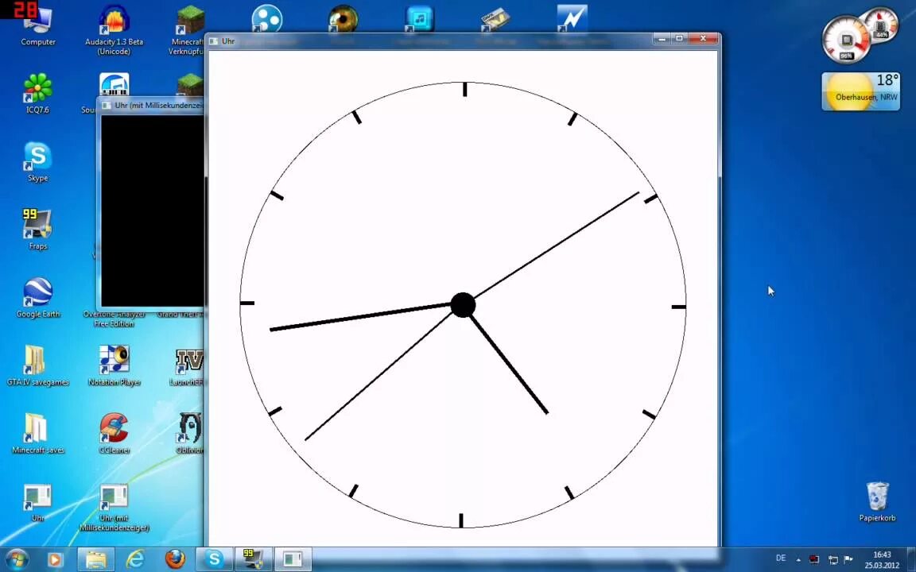Open the network tray icon
Screen dimensions: 916x572
833,559
